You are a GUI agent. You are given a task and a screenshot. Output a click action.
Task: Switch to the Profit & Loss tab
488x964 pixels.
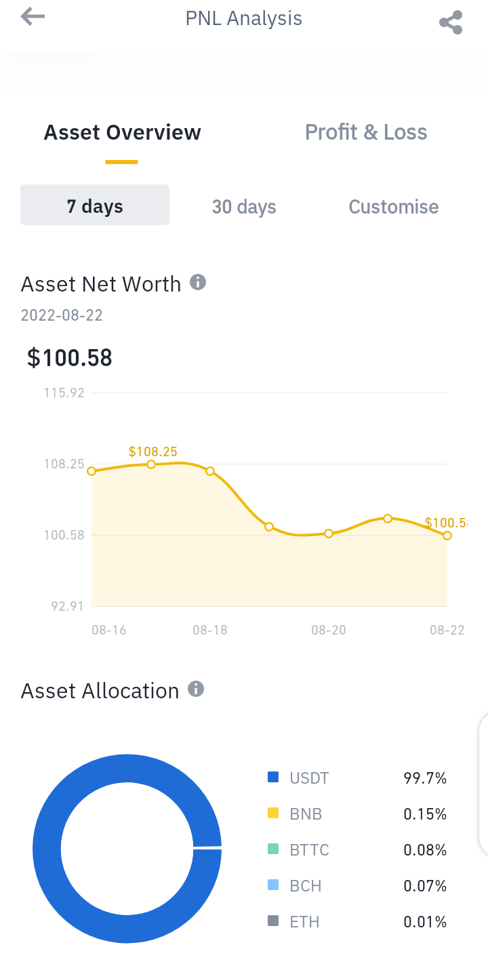click(366, 132)
